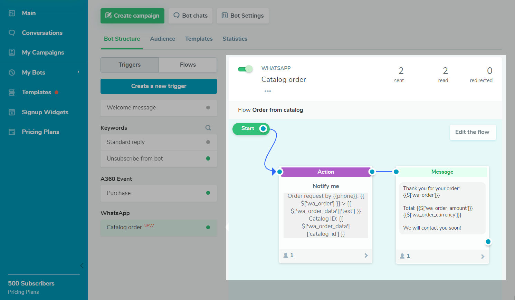
Task: Switch to the Flows tab
Action: 188,65
